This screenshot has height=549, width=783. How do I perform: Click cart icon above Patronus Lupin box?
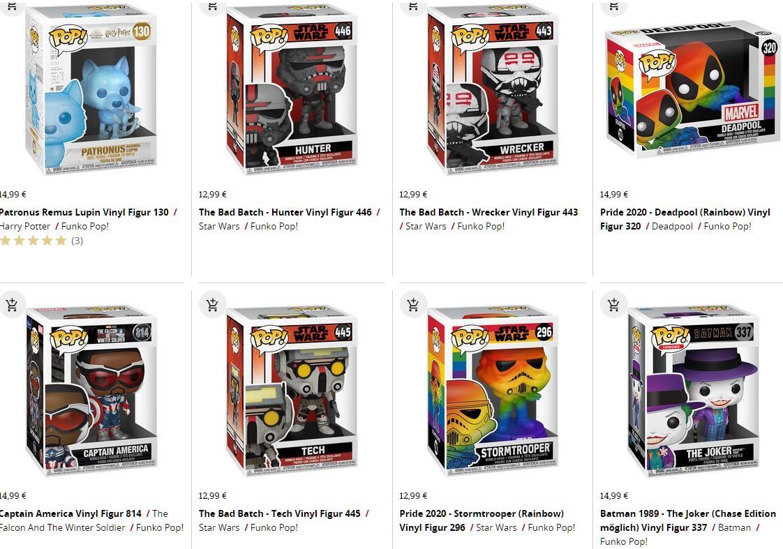pos(12,7)
